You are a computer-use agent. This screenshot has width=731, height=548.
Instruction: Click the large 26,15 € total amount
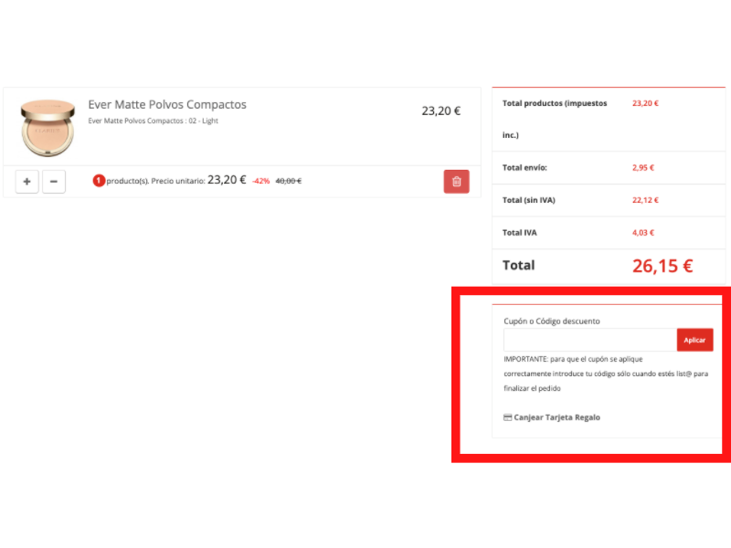point(662,266)
